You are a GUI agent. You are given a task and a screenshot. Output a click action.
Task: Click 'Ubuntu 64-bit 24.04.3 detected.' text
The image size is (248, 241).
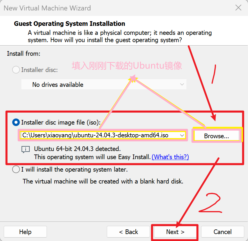click(x=77, y=149)
